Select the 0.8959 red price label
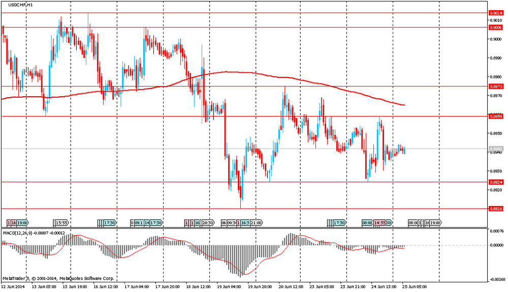 tap(496, 116)
